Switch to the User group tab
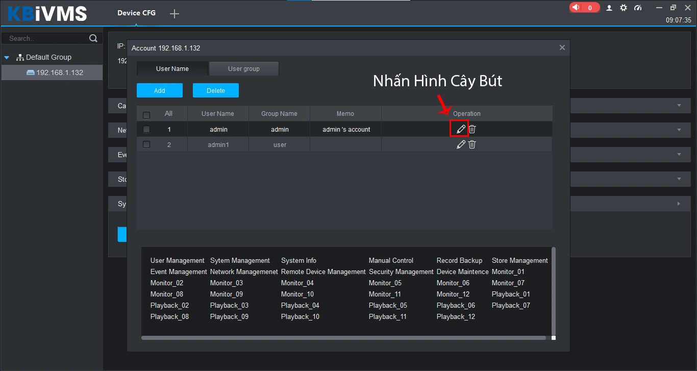 pos(243,69)
